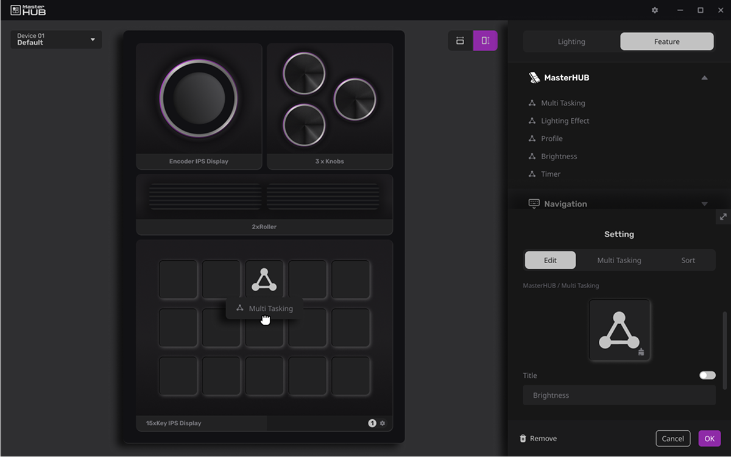Switch to the Feature tab
Image resolution: width=731 pixels, height=457 pixels.
[x=667, y=41]
